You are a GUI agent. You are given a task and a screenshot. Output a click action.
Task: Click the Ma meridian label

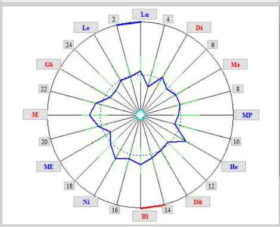point(235,64)
